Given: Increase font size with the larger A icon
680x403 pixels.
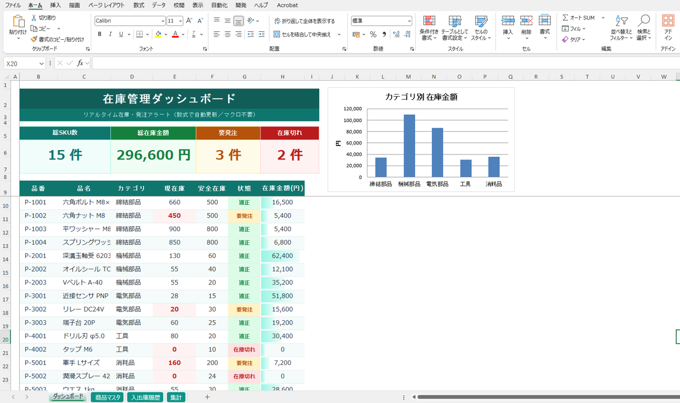Looking at the screenshot, I should point(189,21).
